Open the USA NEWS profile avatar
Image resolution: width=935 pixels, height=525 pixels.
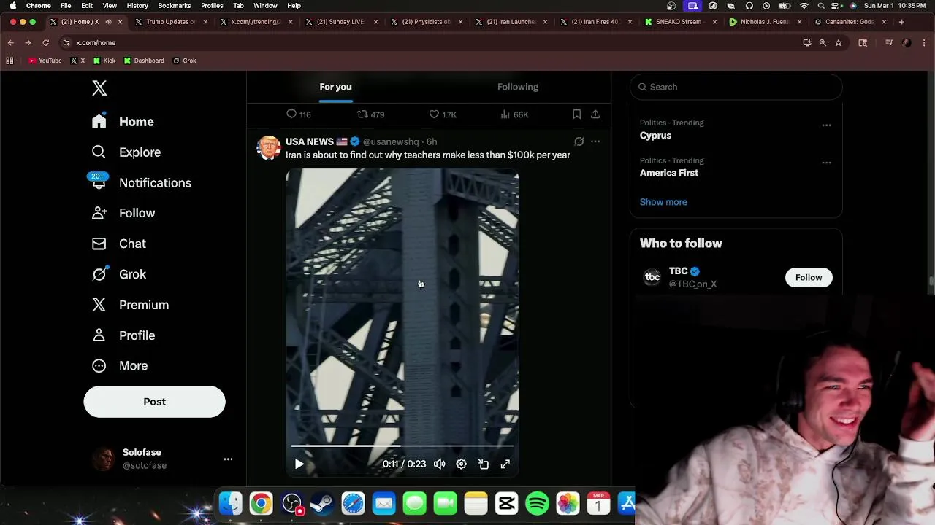point(269,147)
